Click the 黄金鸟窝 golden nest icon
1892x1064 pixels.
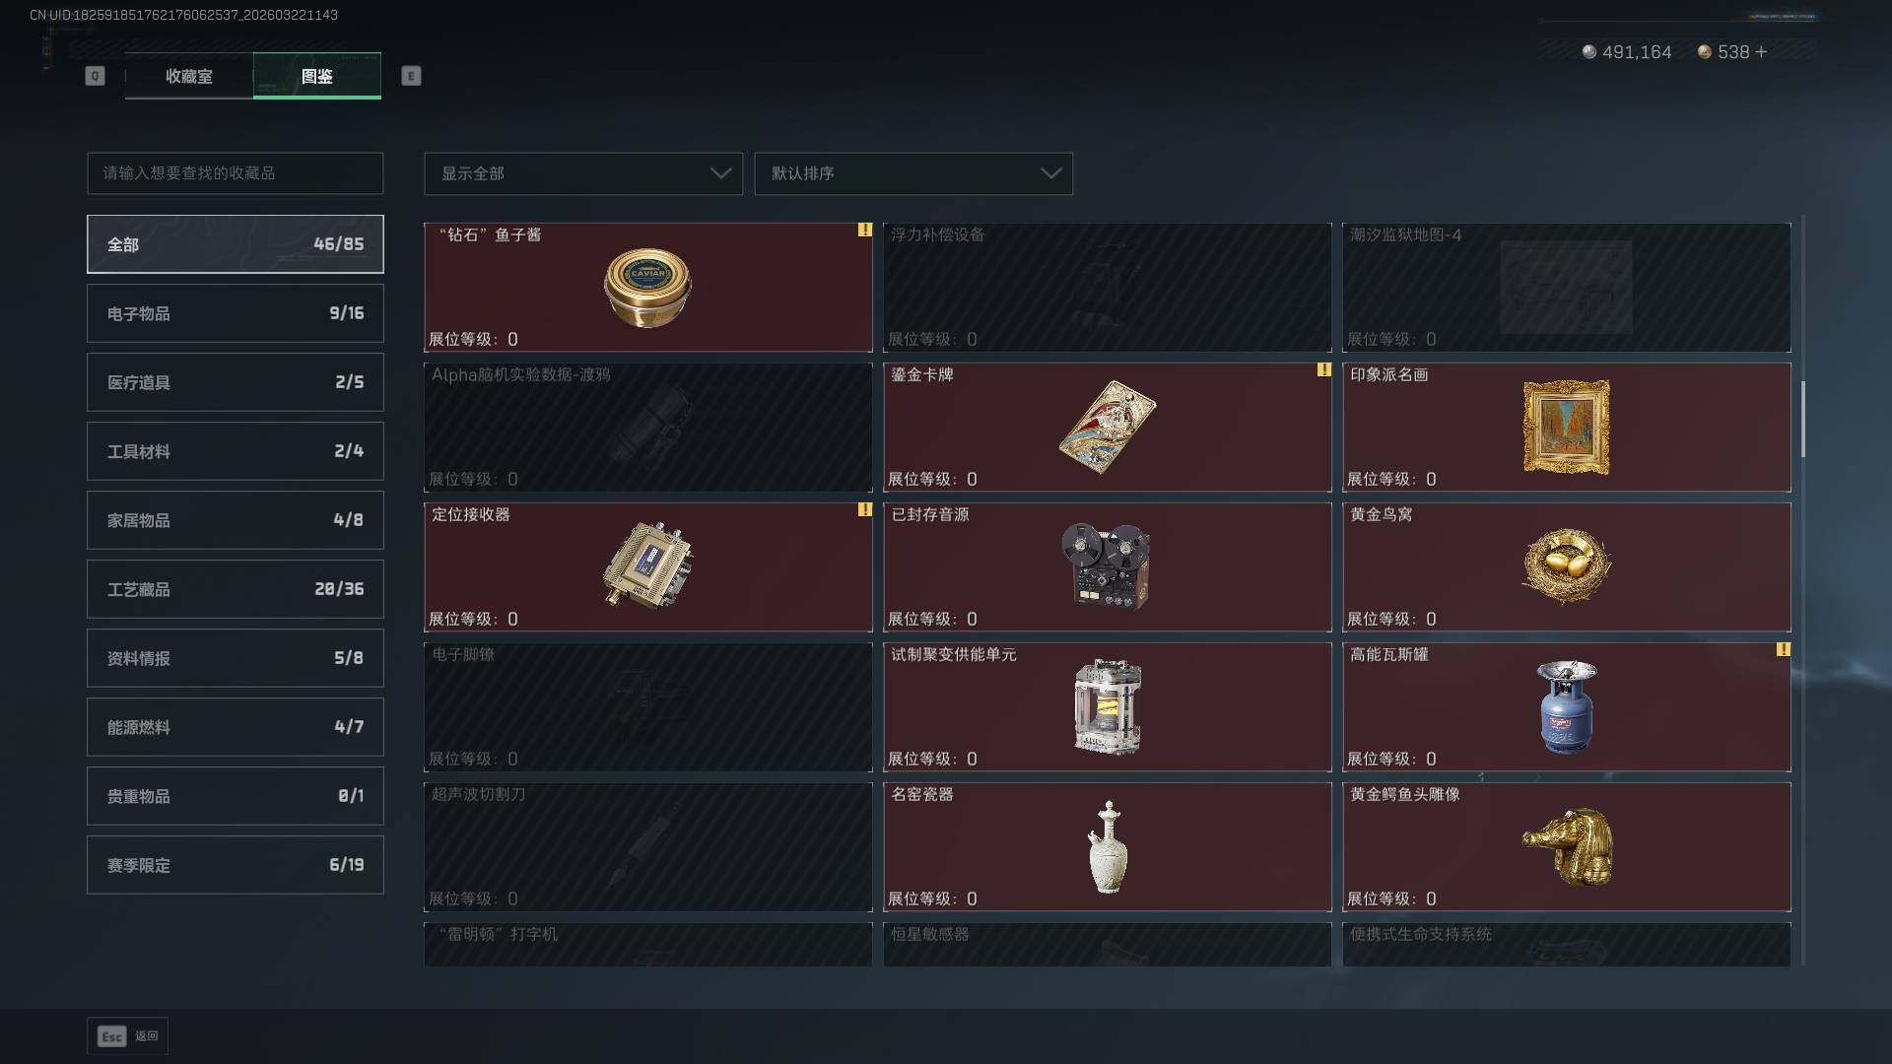(1566, 565)
